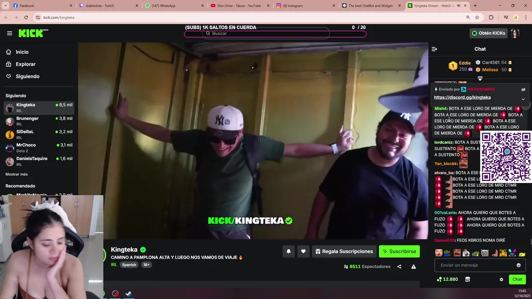Screen dimensions: 532x299
Task: Open site information icon in address bar
Action: (38, 17)
